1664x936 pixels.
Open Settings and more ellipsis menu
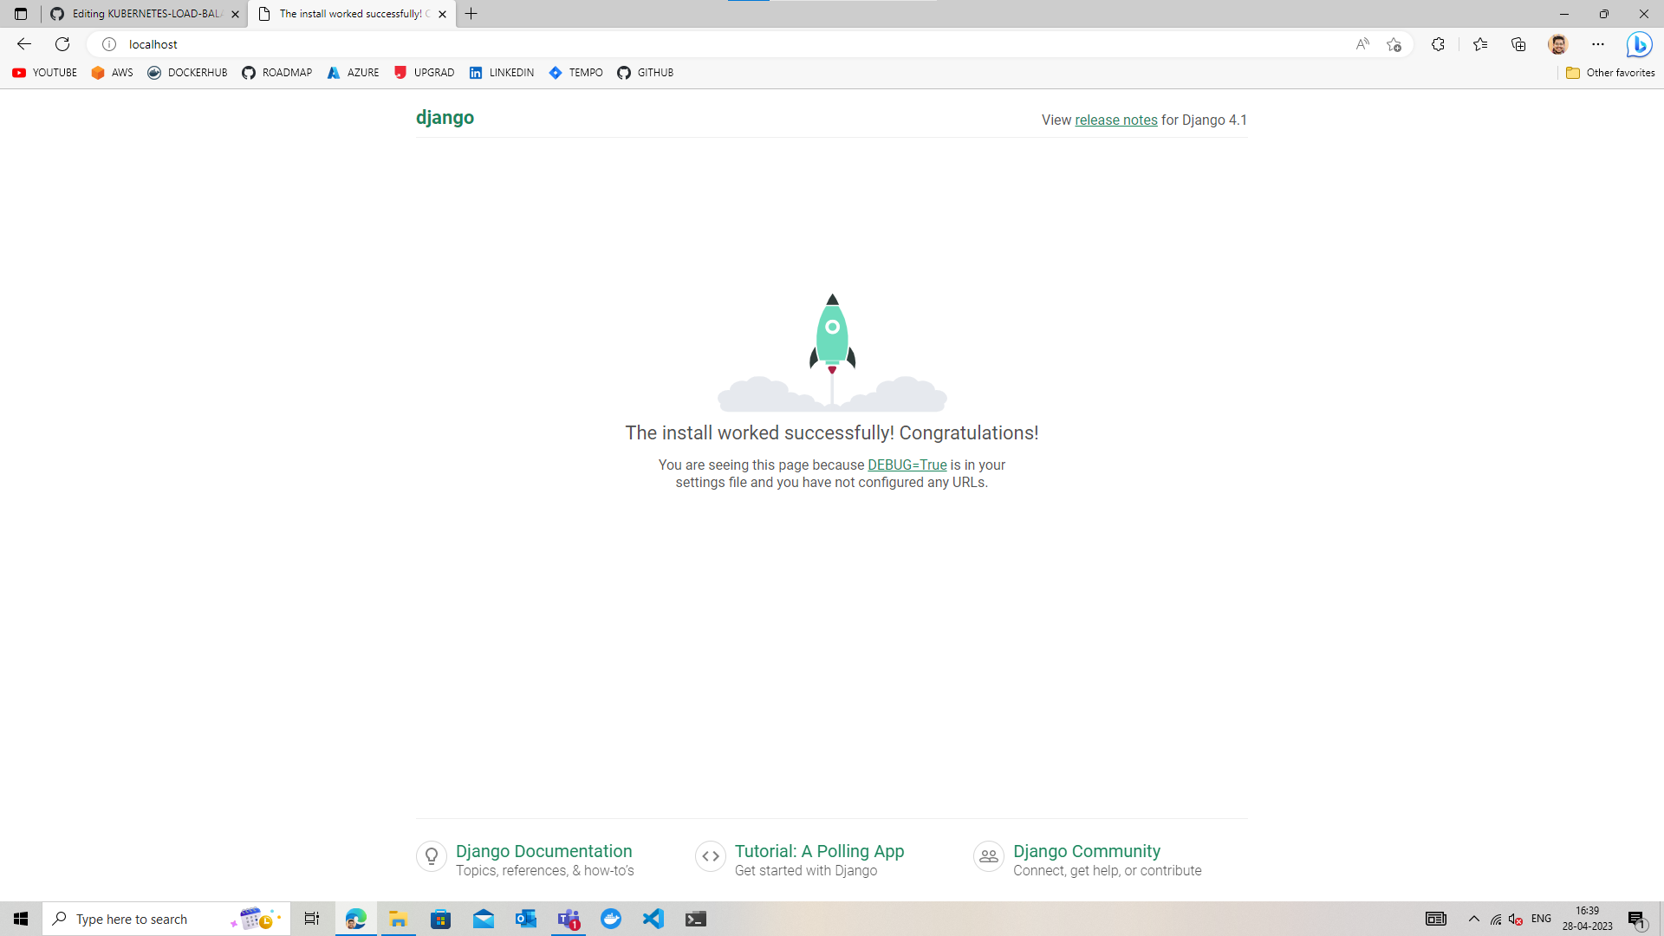1598,44
